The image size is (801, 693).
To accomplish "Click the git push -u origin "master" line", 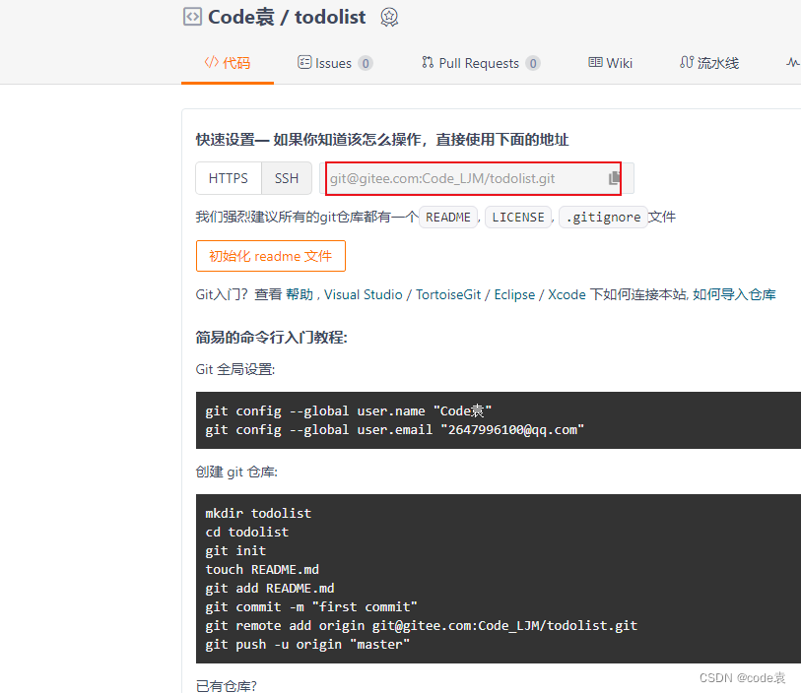I will pyautogui.click(x=307, y=645).
